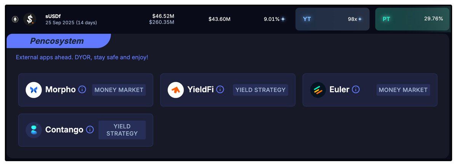Screen dimensions: 457x166
Task: Select the PT 29.76% button
Action: point(412,19)
